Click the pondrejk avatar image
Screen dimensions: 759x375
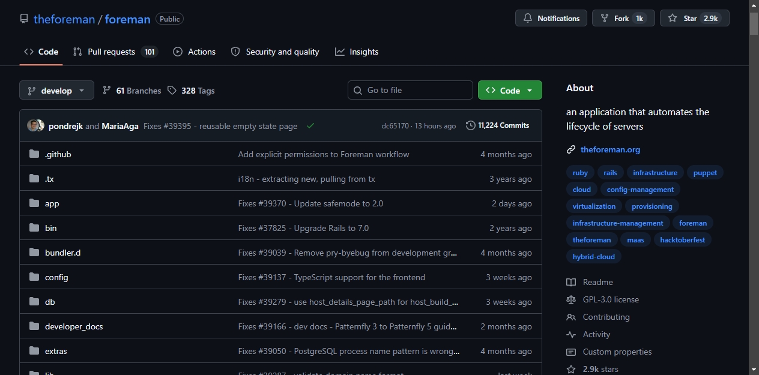coord(33,126)
